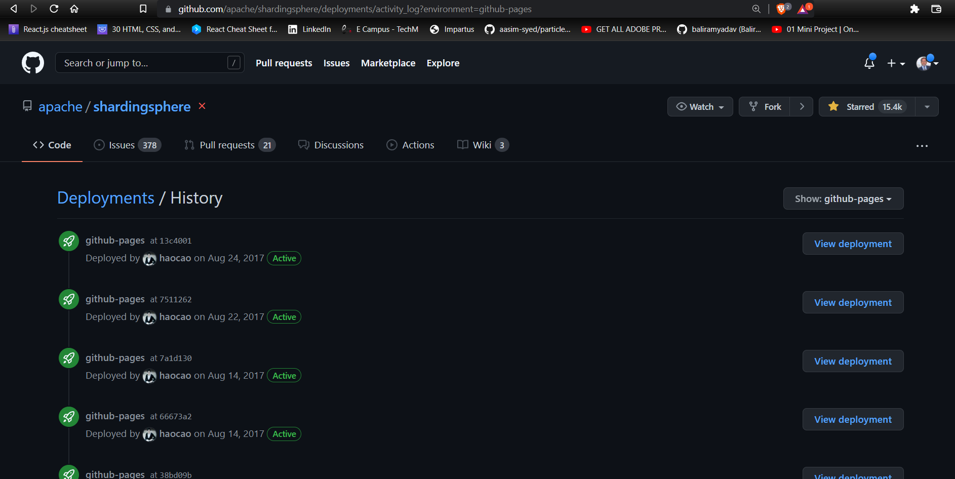Open the Impartus bookmark

pos(452,29)
